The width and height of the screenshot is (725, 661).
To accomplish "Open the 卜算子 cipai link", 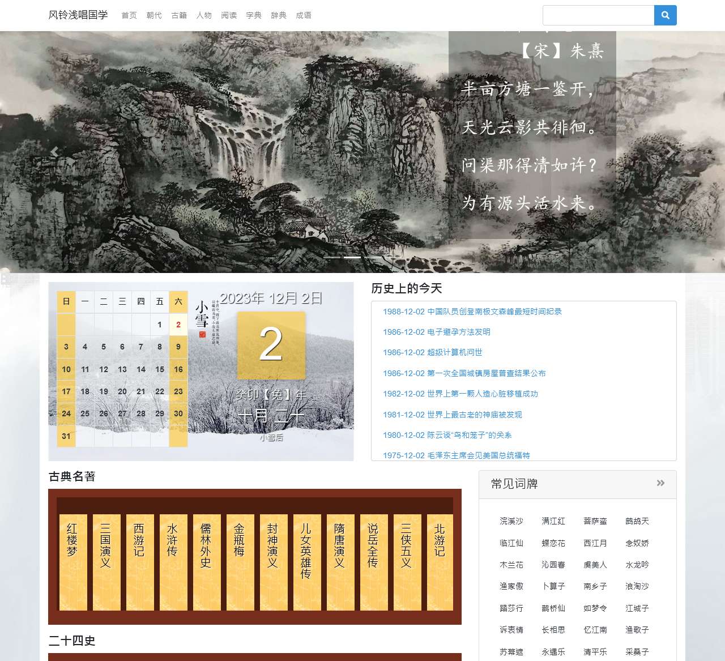I will pos(553,586).
